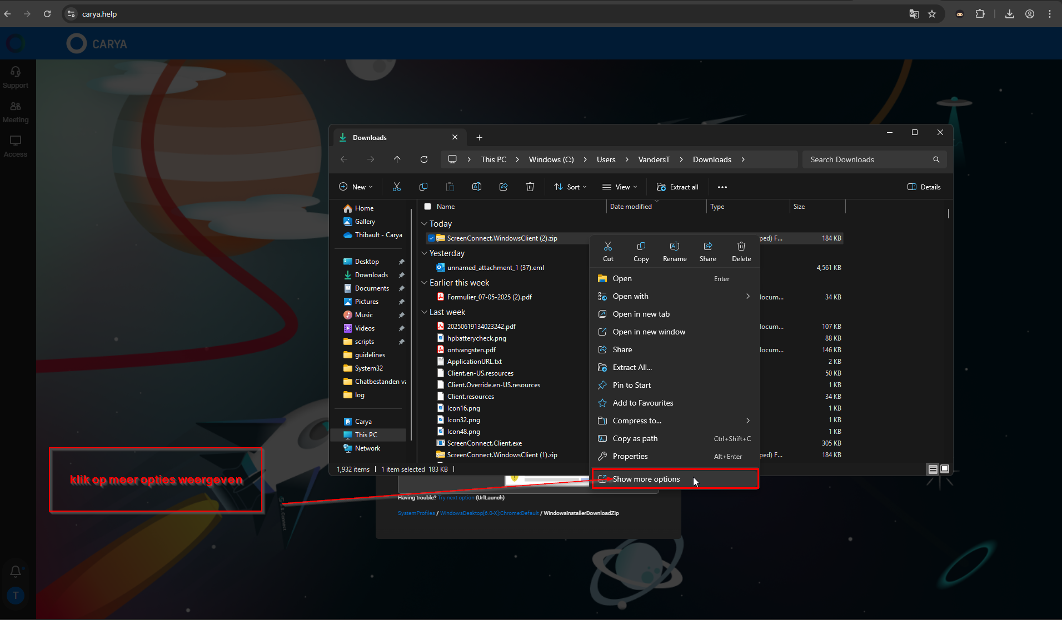Open the Access section in the Carya sidebar

[16, 146]
